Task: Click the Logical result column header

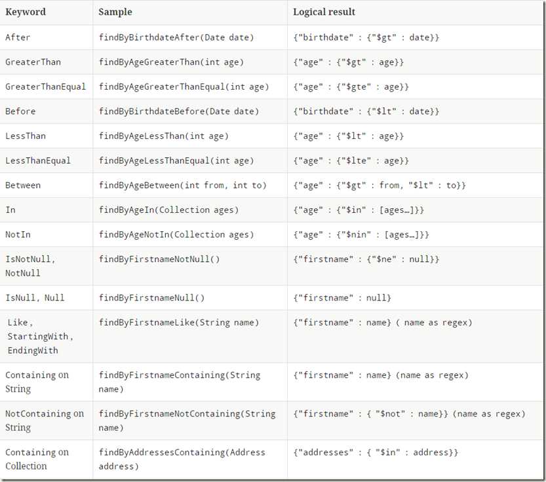Action: 324,12
